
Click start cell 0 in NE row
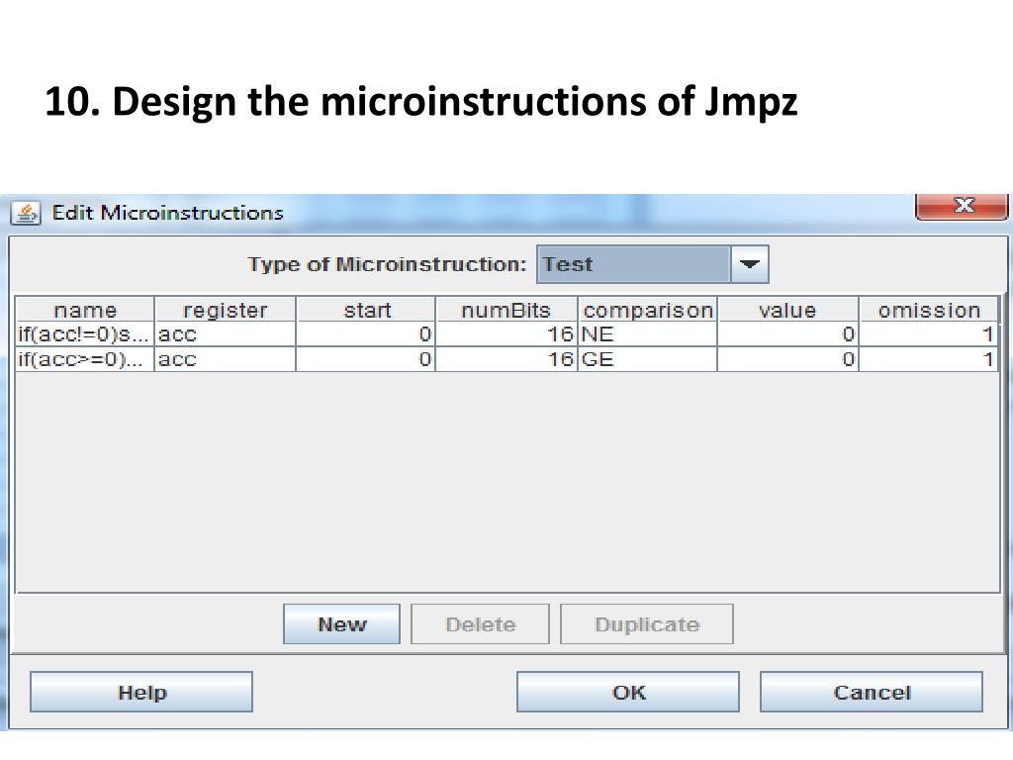pyautogui.click(x=366, y=334)
